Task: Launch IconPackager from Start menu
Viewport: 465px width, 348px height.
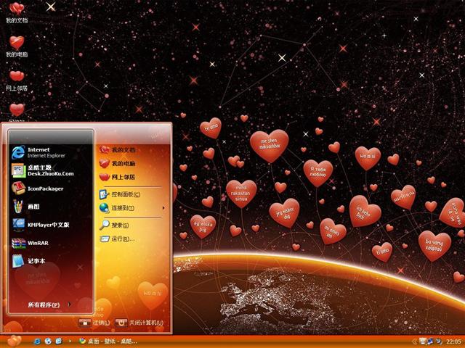Action: coord(38,188)
